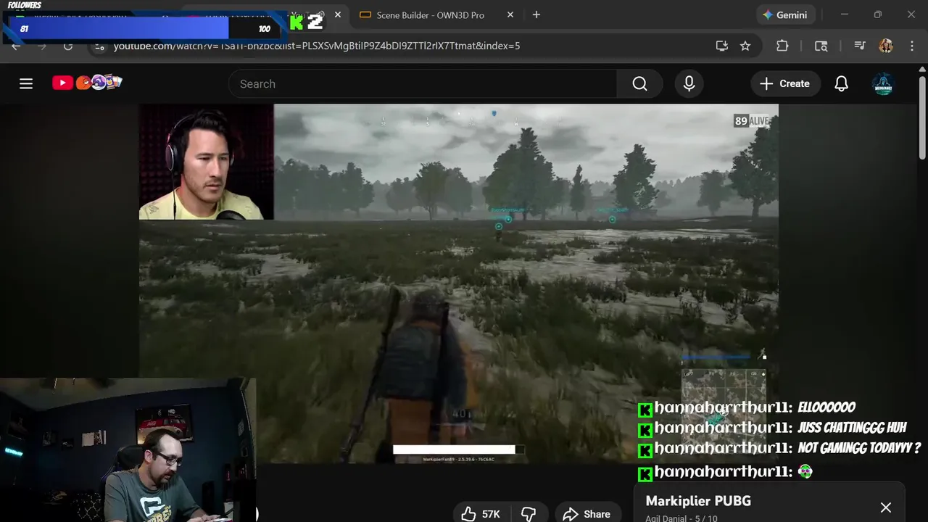The image size is (928, 522).
Task: Open the Chrome profile avatar
Action: click(886, 46)
